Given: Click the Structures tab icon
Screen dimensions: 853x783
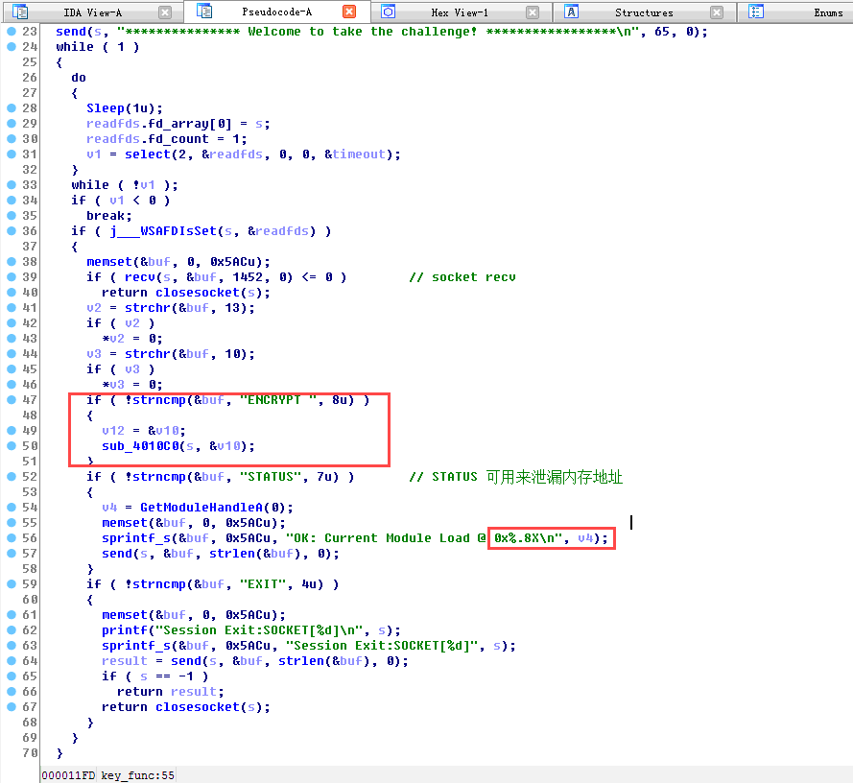Looking at the screenshot, I should 572,12.
